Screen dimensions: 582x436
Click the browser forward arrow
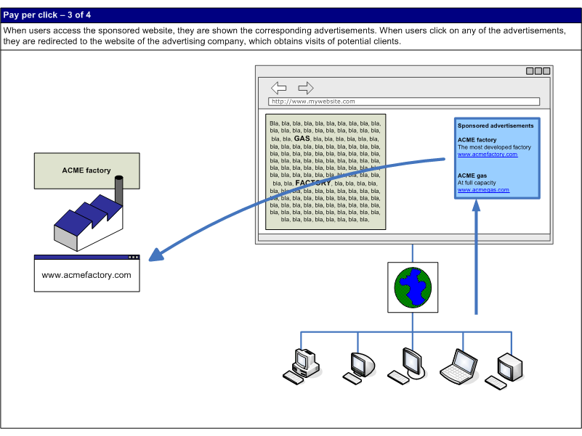306,88
